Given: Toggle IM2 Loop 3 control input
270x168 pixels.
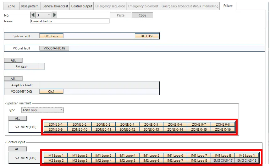Looking at the screenshot, I should coord(80,160).
